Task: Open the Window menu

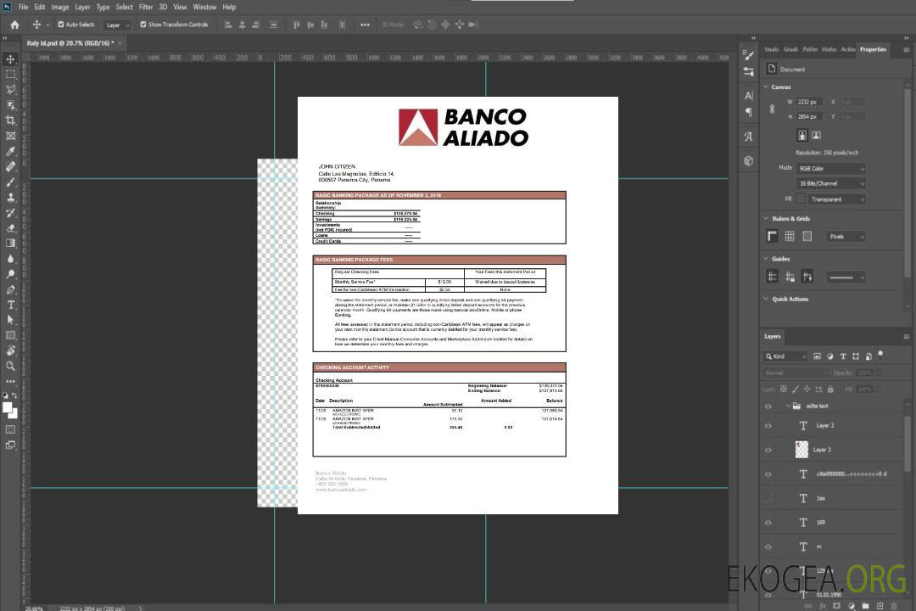Action: [204, 7]
